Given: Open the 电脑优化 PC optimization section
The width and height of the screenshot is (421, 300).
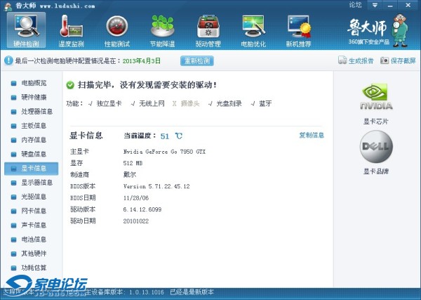Looking at the screenshot, I should pyautogui.click(x=253, y=30).
